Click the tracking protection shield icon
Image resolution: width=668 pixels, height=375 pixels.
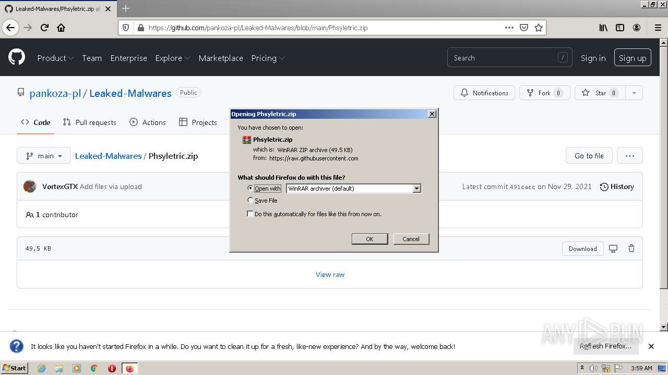click(x=125, y=28)
